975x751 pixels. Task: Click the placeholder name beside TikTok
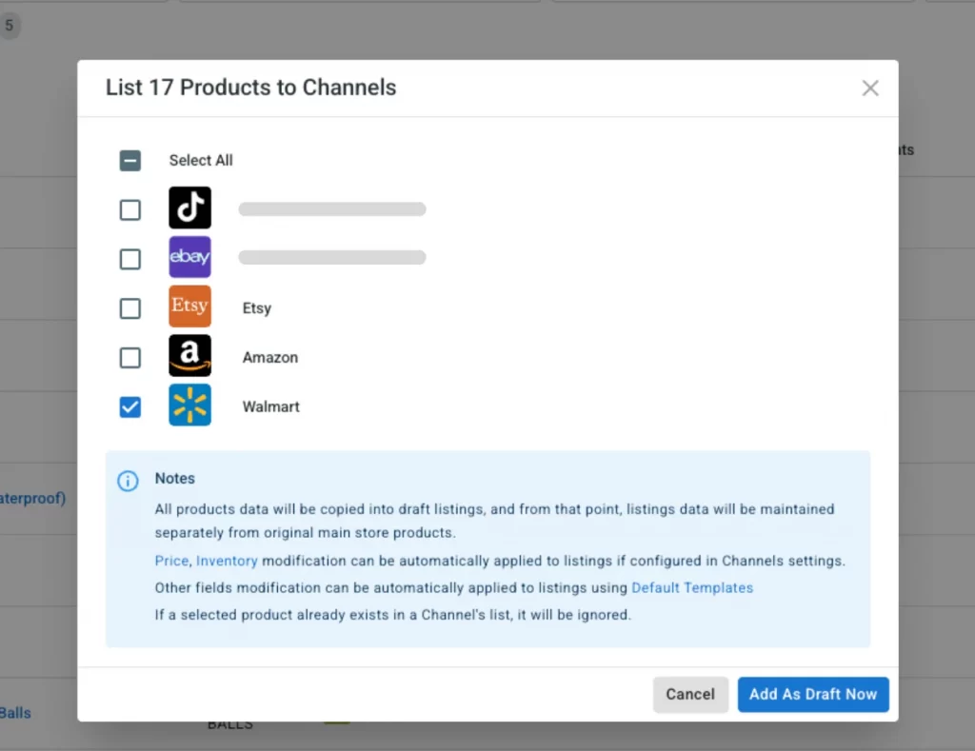click(332, 208)
